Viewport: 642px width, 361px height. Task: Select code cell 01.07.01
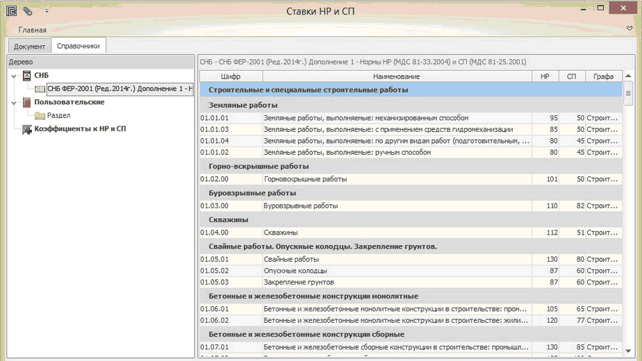click(x=231, y=346)
